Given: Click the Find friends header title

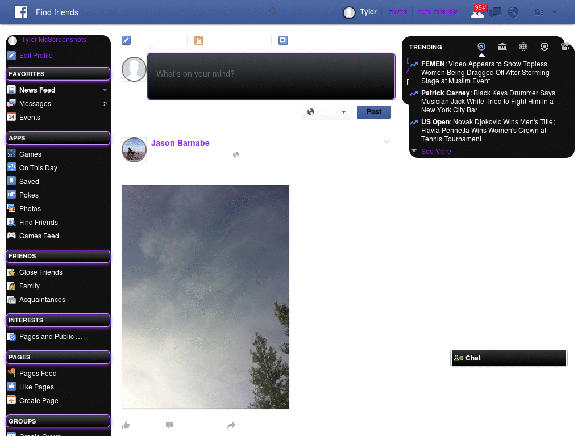Looking at the screenshot, I should click(57, 12).
